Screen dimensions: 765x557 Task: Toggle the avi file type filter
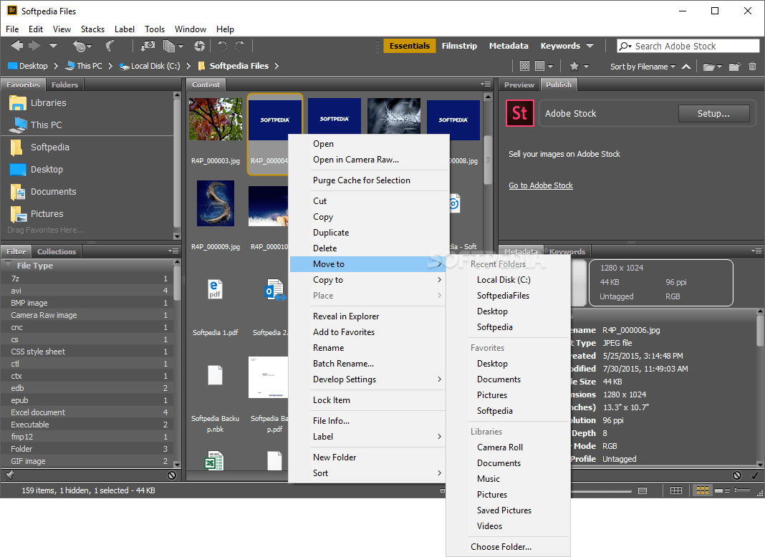[x=88, y=291]
